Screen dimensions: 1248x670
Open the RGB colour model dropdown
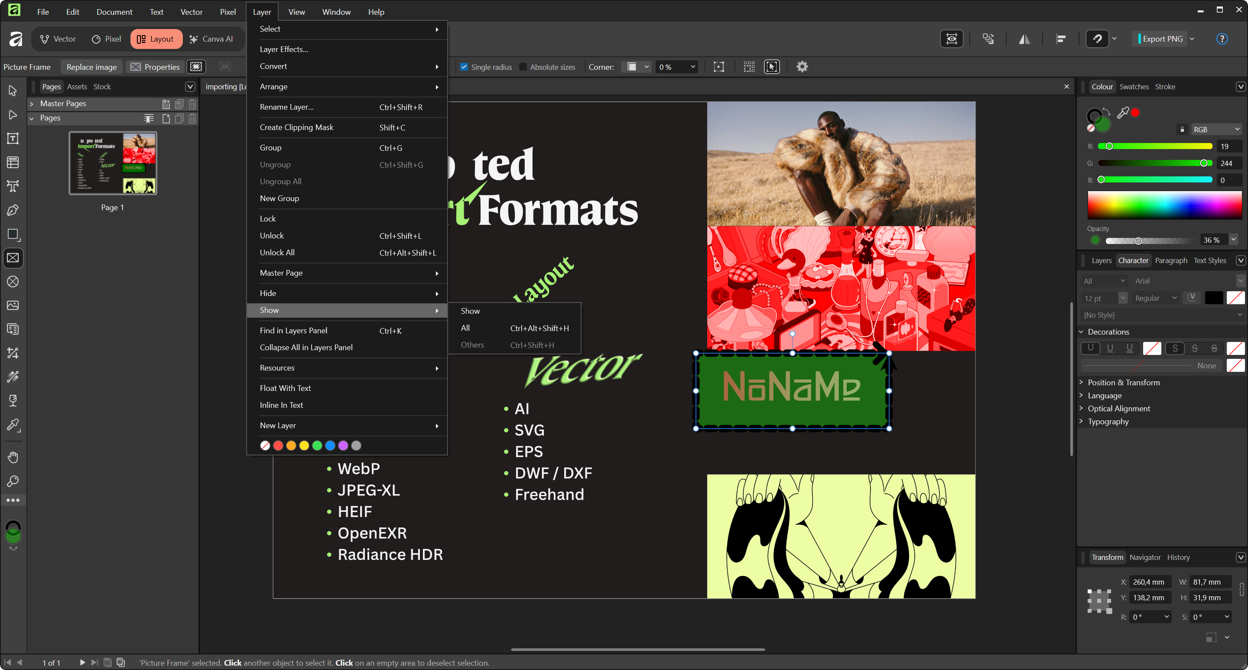click(1215, 129)
